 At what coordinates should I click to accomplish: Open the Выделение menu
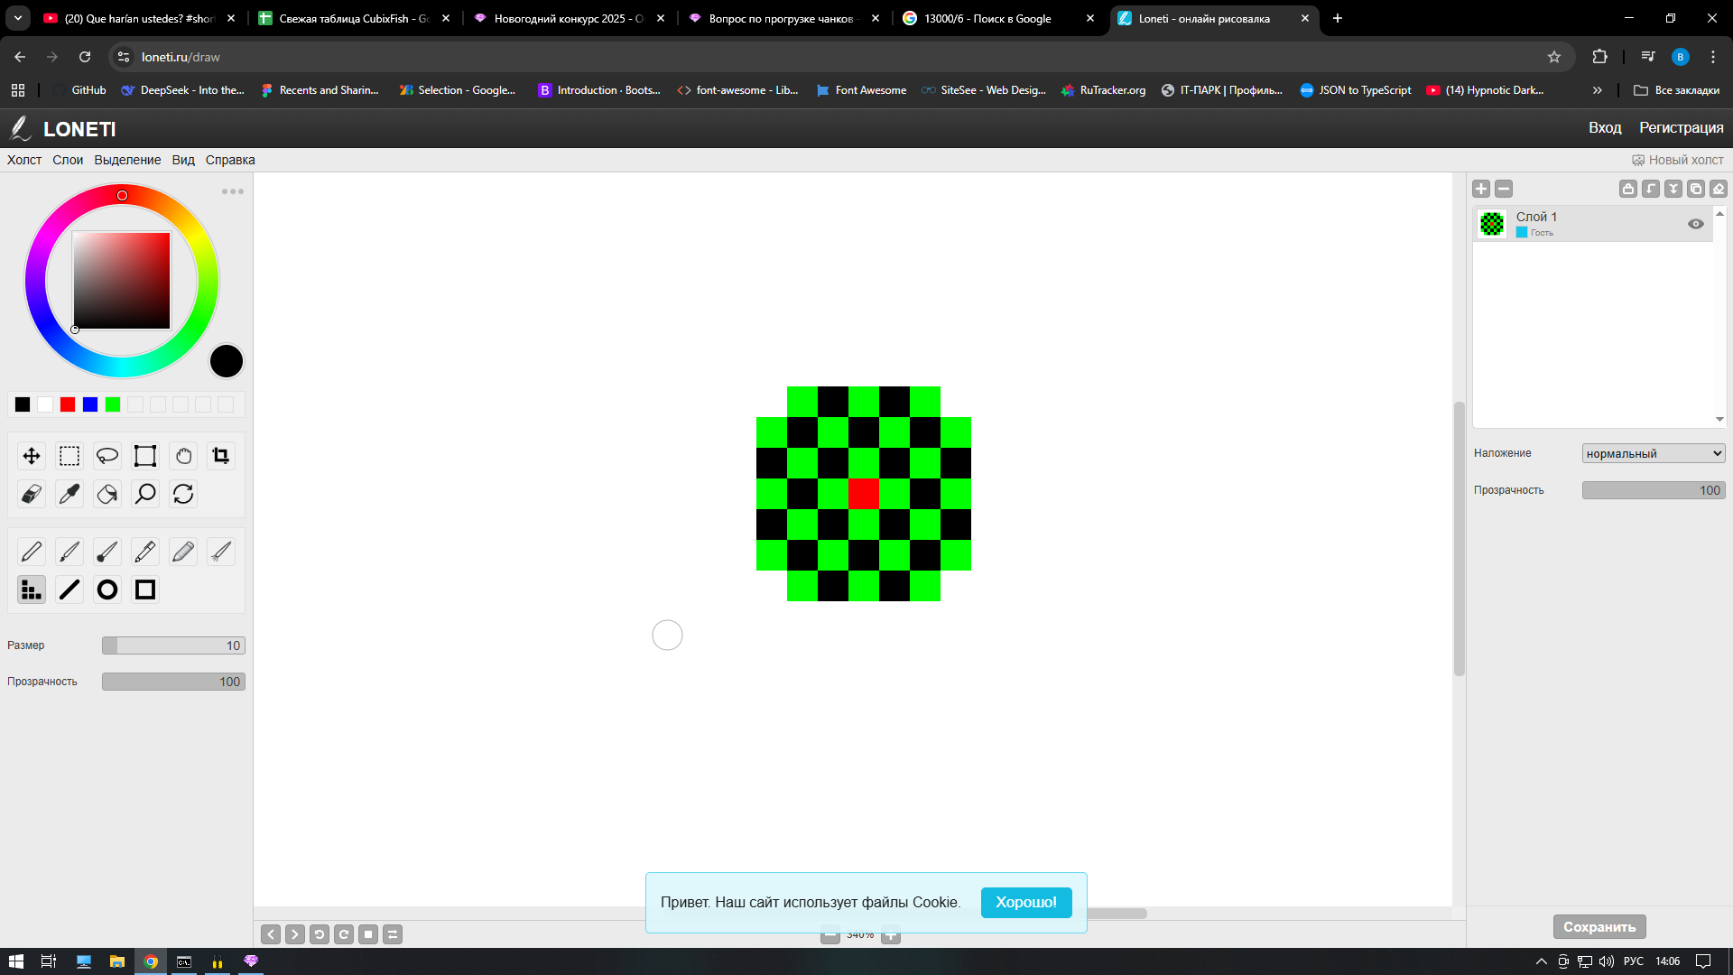pyautogui.click(x=127, y=160)
